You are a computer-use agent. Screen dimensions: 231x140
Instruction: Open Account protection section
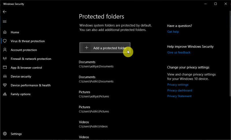24,50
